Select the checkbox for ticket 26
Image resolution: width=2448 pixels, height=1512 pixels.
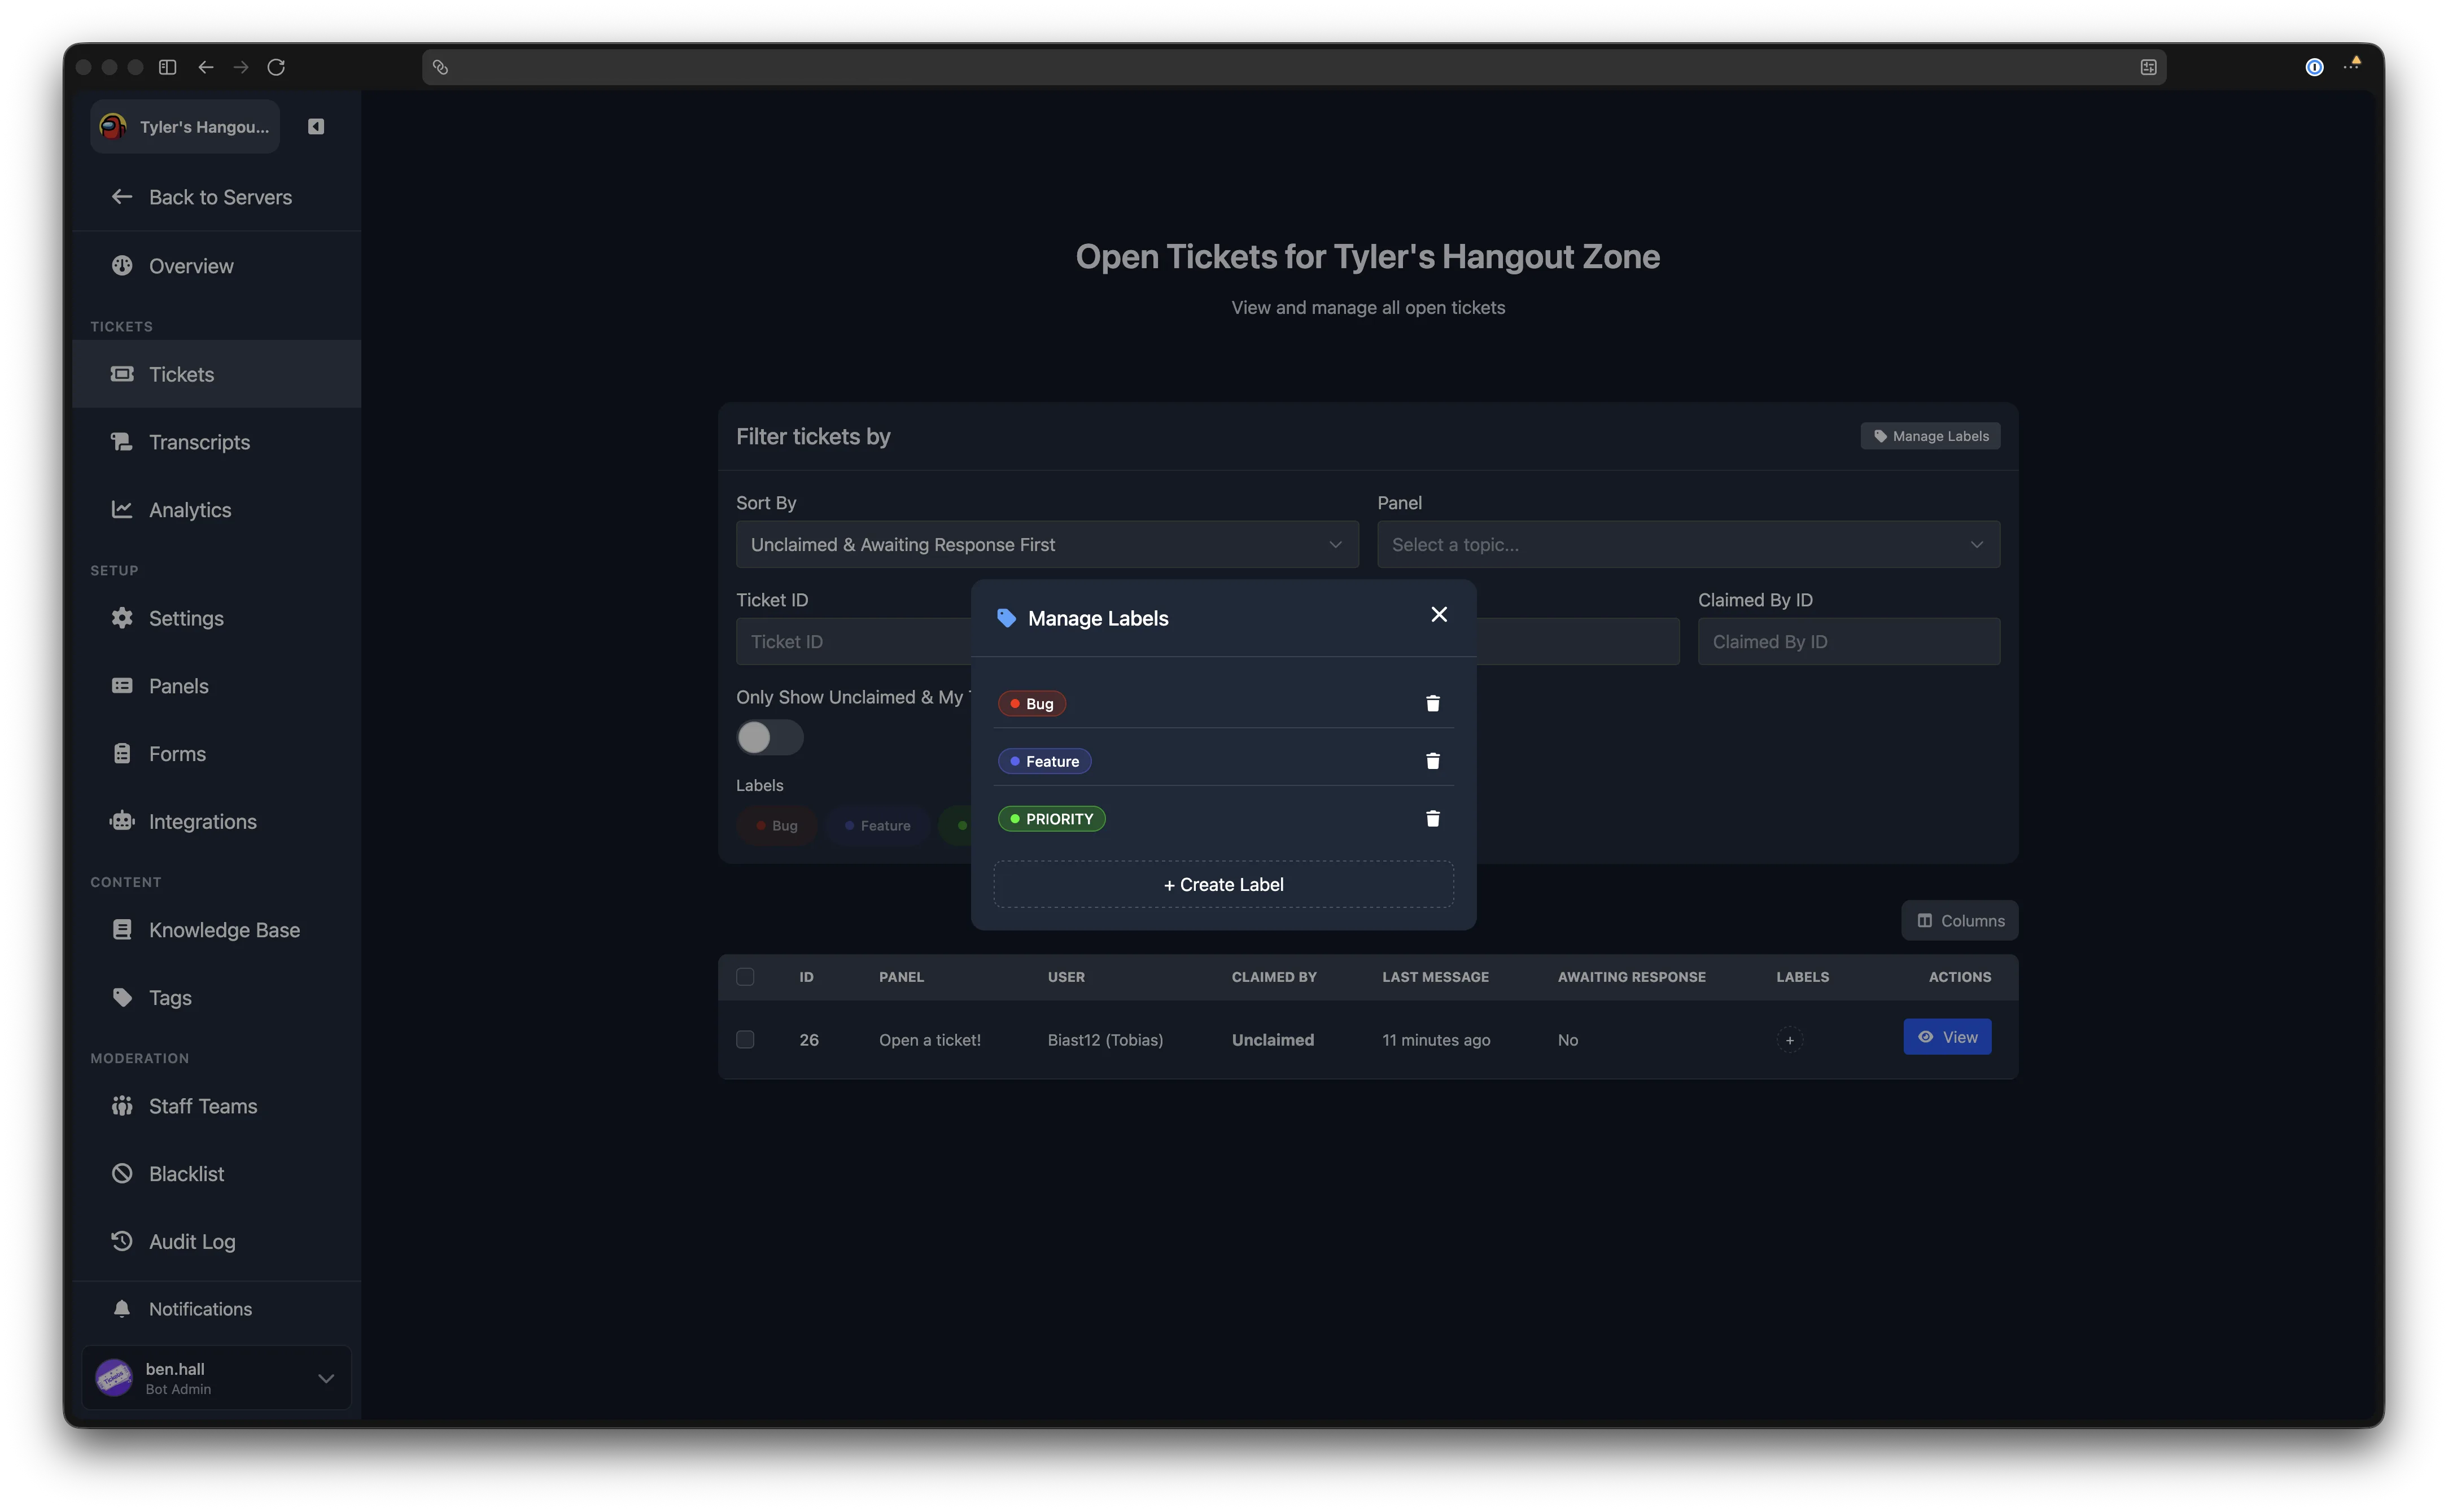click(x=745, y=1040)
